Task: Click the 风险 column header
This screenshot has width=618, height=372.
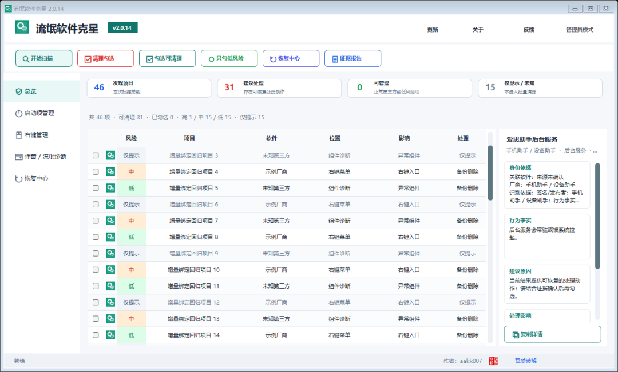Action: pos(131,138)
